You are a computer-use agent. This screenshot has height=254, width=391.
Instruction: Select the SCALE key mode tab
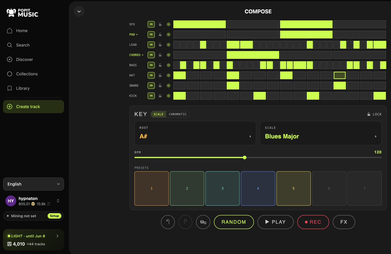click(158, 114)
